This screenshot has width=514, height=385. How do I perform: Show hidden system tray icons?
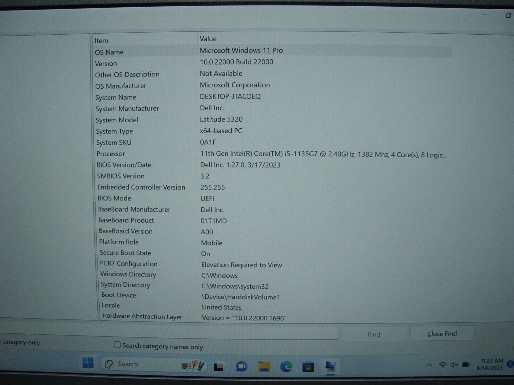[x=429, y=365]
